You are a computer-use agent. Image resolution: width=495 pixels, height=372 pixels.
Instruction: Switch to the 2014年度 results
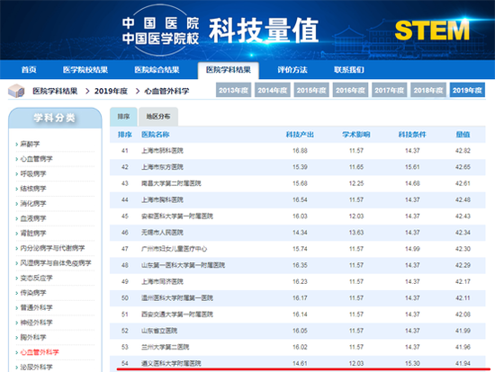273,90
